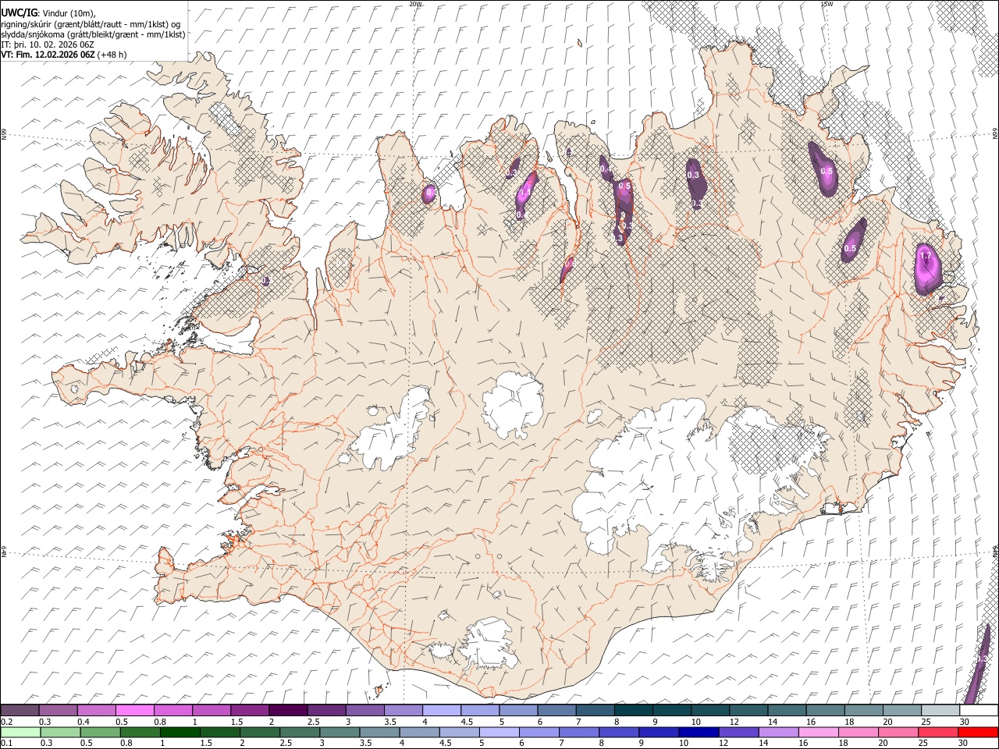Pick the 3 violet swatch on the snow scale
999x749 pixels.
coord(364,710)
